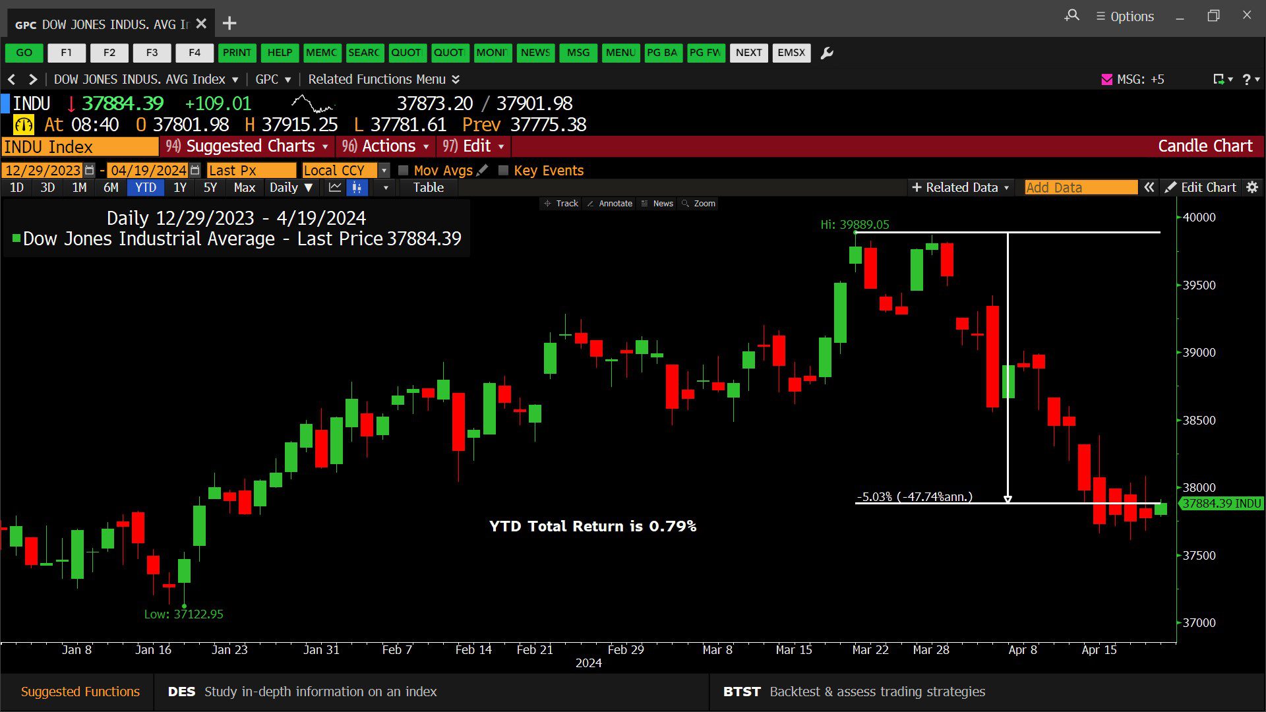Open the wrench settings icon after EMSX
The height and width of the screenshot is (712, 1266).
click(827, 53)
